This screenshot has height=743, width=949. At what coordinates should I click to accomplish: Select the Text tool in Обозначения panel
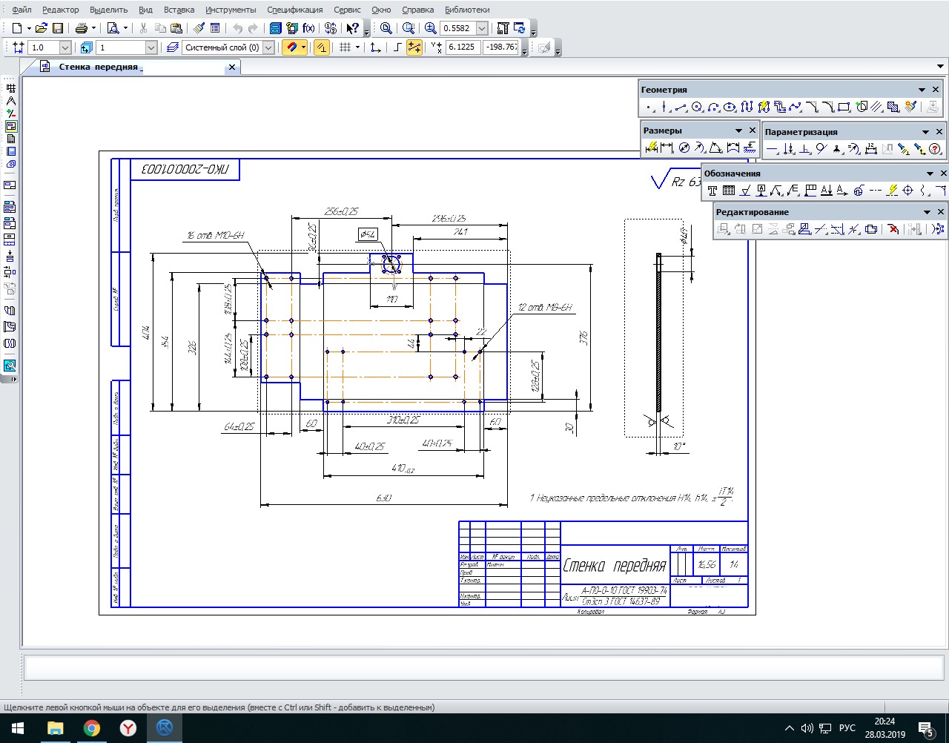tap(712, 191)
